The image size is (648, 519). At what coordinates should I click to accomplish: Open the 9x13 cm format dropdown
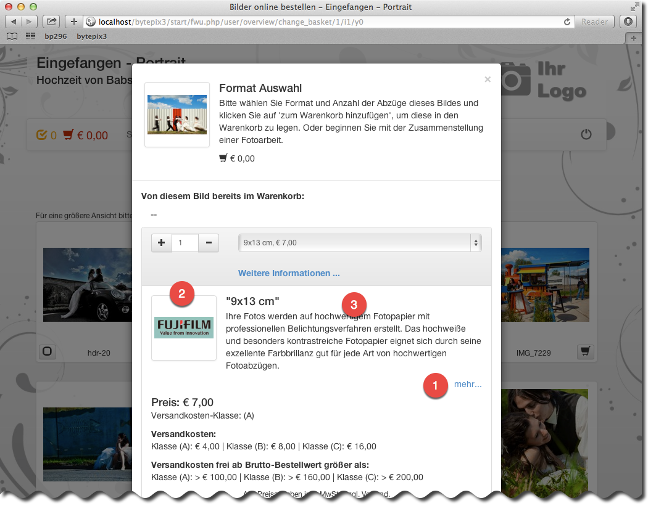tap(360, 243)
